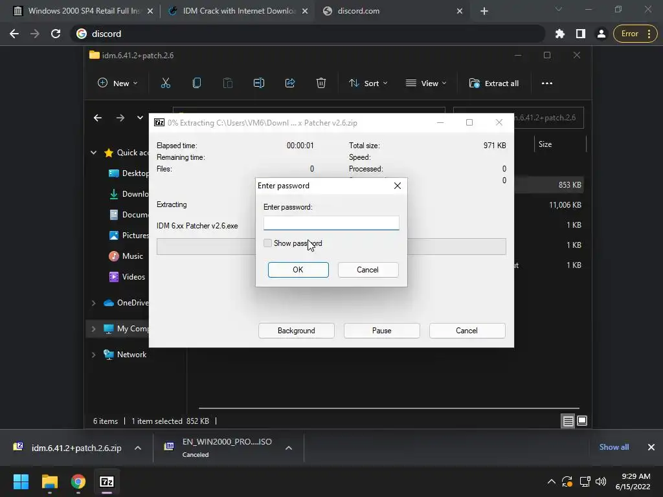Screen dimensions: 663x497
Task: Toggle the browser side panel icon
Action: [581, 34]
